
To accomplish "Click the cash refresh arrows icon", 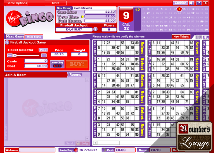I will pyautogui.click(x=105, y=150).
